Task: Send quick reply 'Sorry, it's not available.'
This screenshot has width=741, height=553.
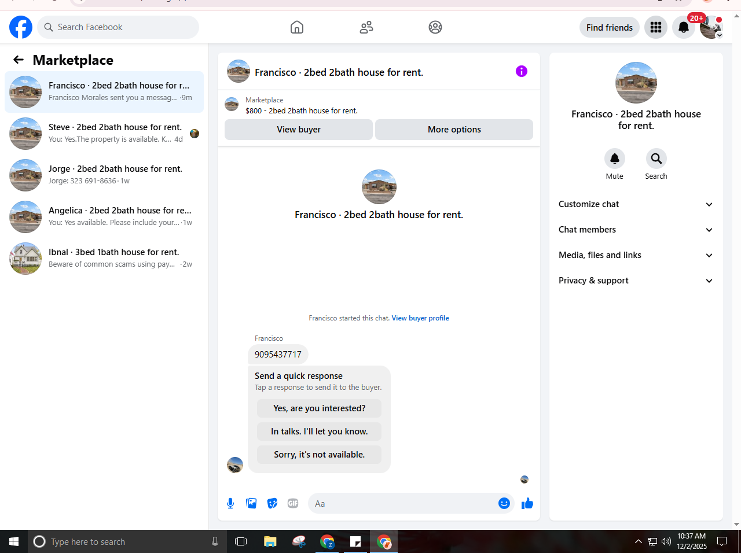Action: pos(320,455)
